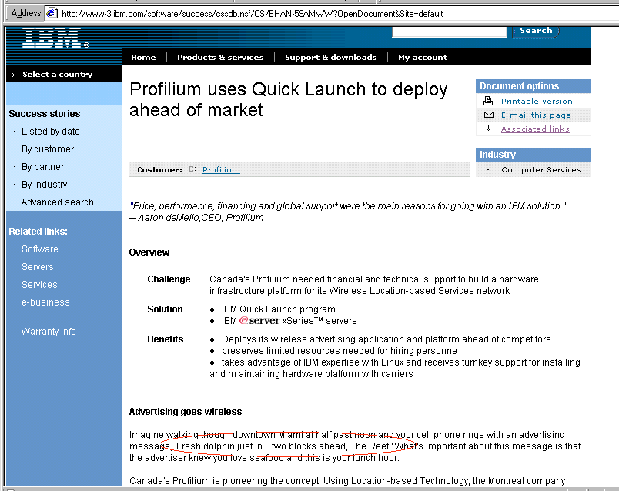The width and height of the screenshot is (619, 491).
Task: Browse success stories By partner
Action: pyautogui.click(x=42, y=167)
